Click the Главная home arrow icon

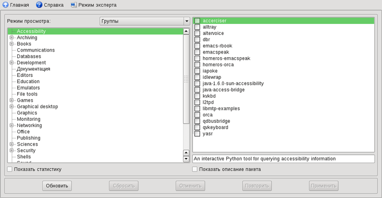[5, 5]
